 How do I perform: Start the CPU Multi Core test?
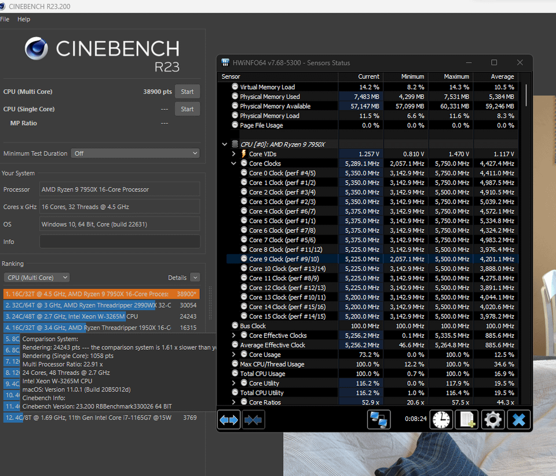point(187,91)
